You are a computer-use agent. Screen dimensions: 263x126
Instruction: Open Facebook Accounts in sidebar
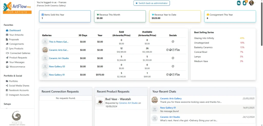(19, 90)
